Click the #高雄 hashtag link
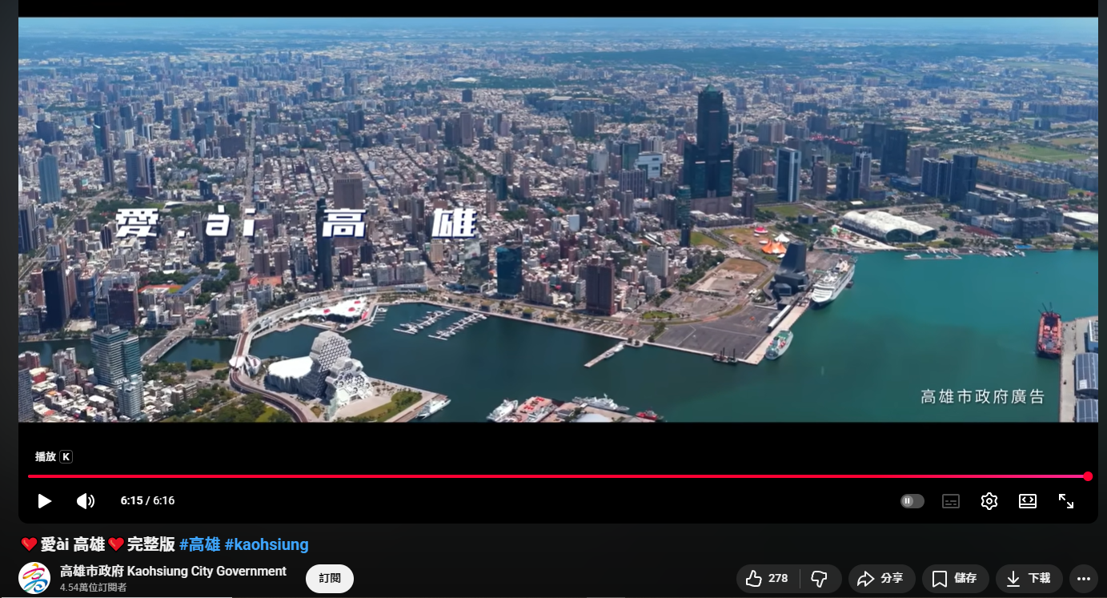Screen dimensions: 1107x598 pos(199,544)
